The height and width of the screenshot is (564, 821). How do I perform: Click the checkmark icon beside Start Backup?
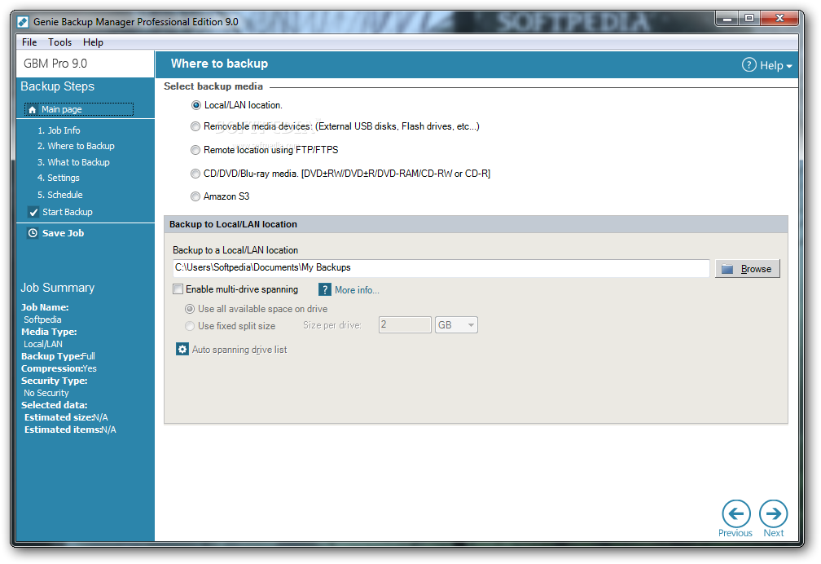33,212
